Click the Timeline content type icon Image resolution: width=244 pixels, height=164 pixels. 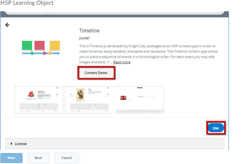coord(41,48)
